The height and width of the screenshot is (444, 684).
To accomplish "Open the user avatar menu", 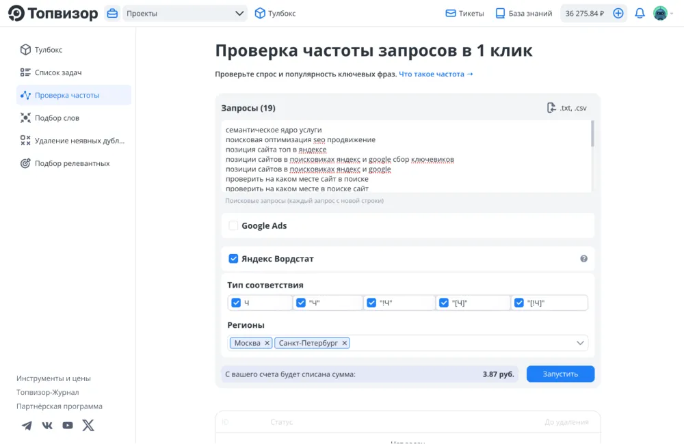I will tap(660, 14).
